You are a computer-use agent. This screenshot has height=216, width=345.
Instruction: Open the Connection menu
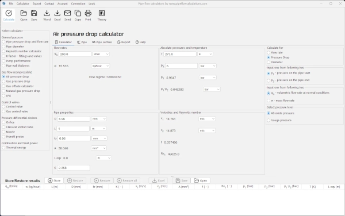tap(78, 3)
